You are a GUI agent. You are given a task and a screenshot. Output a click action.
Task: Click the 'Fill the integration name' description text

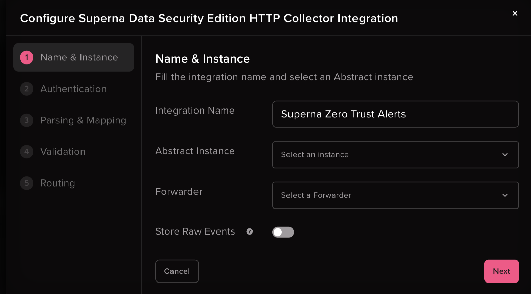284,77
